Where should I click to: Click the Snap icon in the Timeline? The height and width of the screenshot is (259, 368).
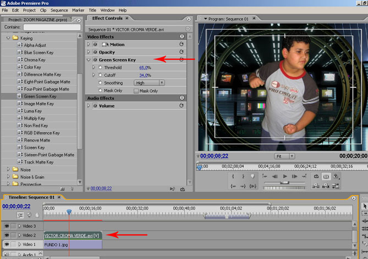point(20,215)
